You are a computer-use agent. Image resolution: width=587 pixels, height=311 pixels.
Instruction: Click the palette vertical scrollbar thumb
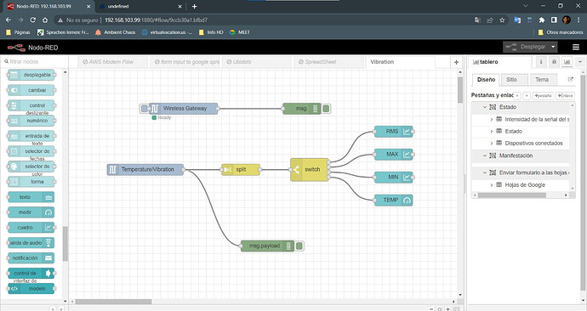pyautogui.click(x=66, y=244)
